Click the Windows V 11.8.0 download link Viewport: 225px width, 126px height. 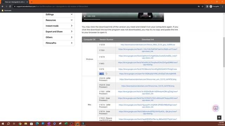coord(148,50)
